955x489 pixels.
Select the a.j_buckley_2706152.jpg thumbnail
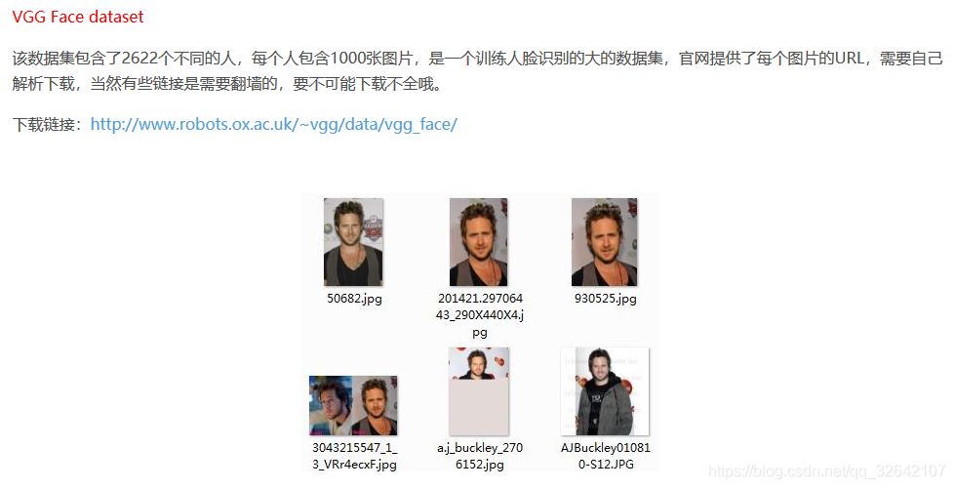[x=479, y=391]
